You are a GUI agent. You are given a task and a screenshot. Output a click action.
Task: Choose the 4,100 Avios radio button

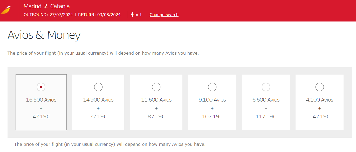coord(320,87)
